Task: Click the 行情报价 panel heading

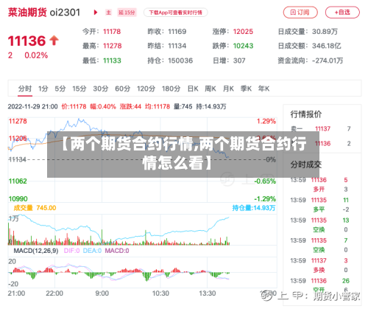Action: (x=306, y=114)
